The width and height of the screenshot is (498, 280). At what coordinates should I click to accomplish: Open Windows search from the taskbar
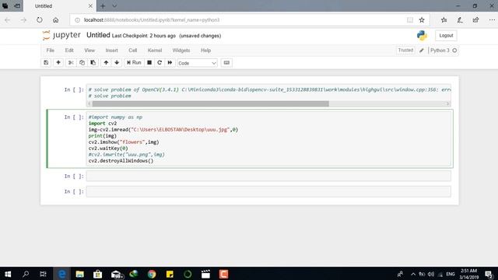[x=26, y=274]
